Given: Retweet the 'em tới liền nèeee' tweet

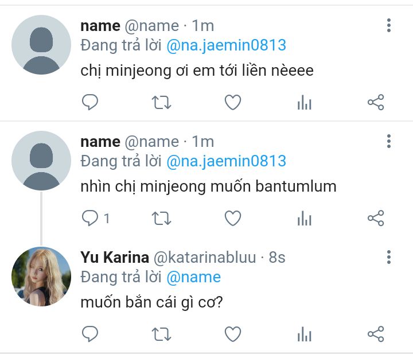Looking at the screenshot, I should click(161, 103).
